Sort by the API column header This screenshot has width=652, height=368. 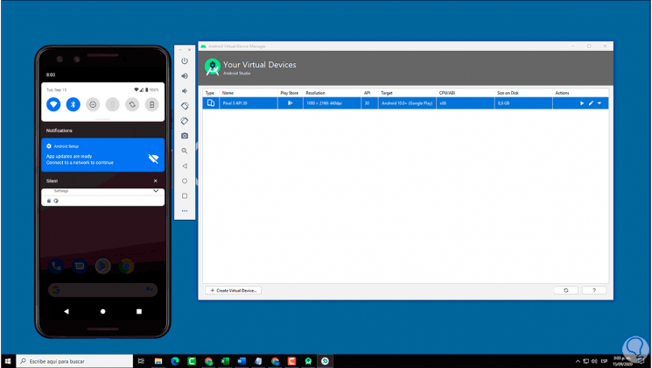(x=368, y=93)
